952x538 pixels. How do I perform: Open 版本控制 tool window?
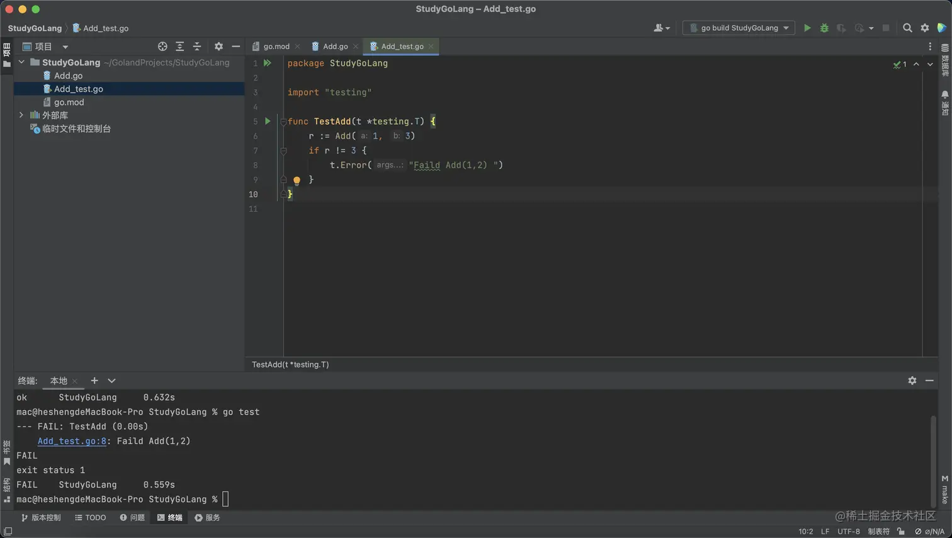(41, 517)
